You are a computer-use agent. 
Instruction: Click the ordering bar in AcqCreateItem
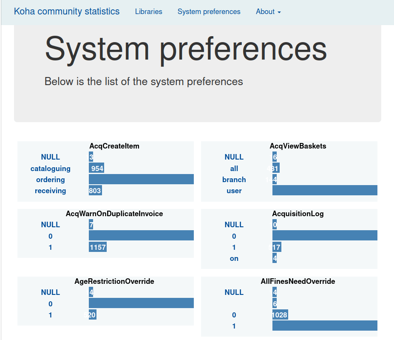click(141, 179)
